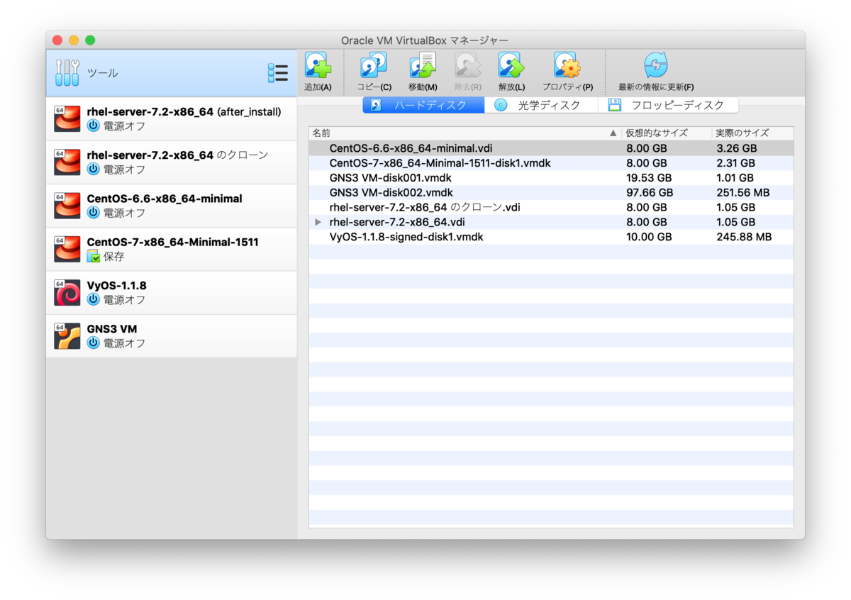The width and height of the screenshot is (851, 600).
Task: Click rhel-server-7.2 (after_install) VM icon
Action: (x=67, y=119)
